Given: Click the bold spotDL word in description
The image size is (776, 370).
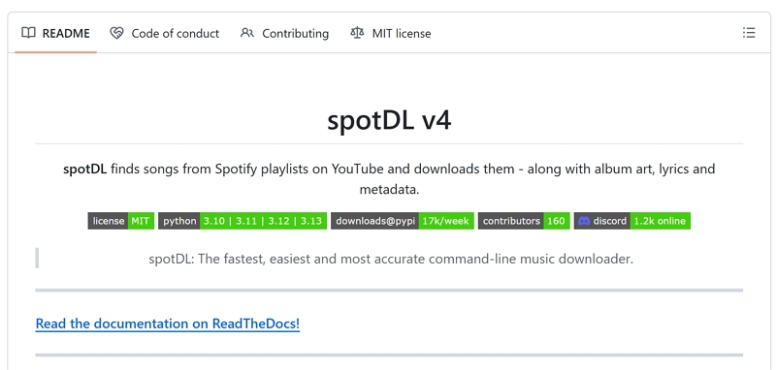Looking at the screenshot, I should (84, 169).
